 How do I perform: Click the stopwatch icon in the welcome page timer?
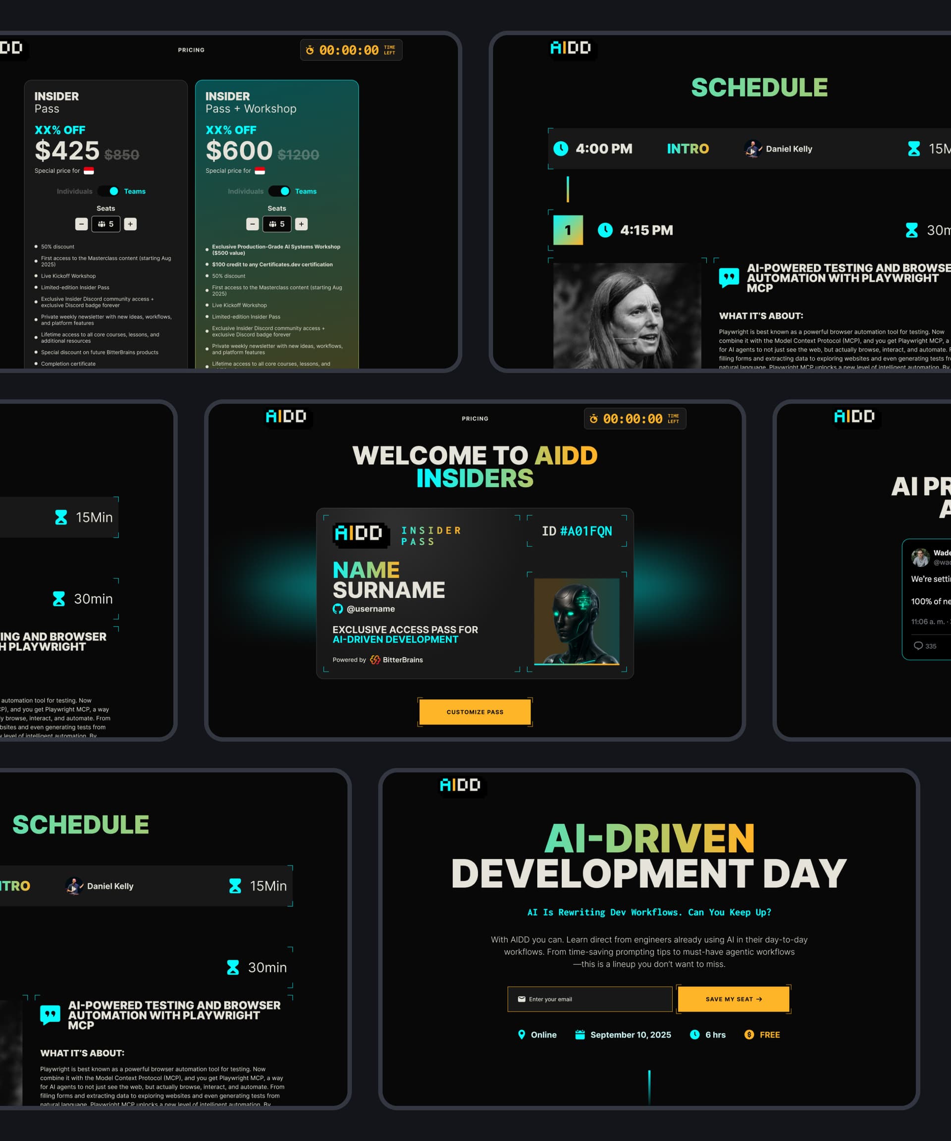click(593, 418)
